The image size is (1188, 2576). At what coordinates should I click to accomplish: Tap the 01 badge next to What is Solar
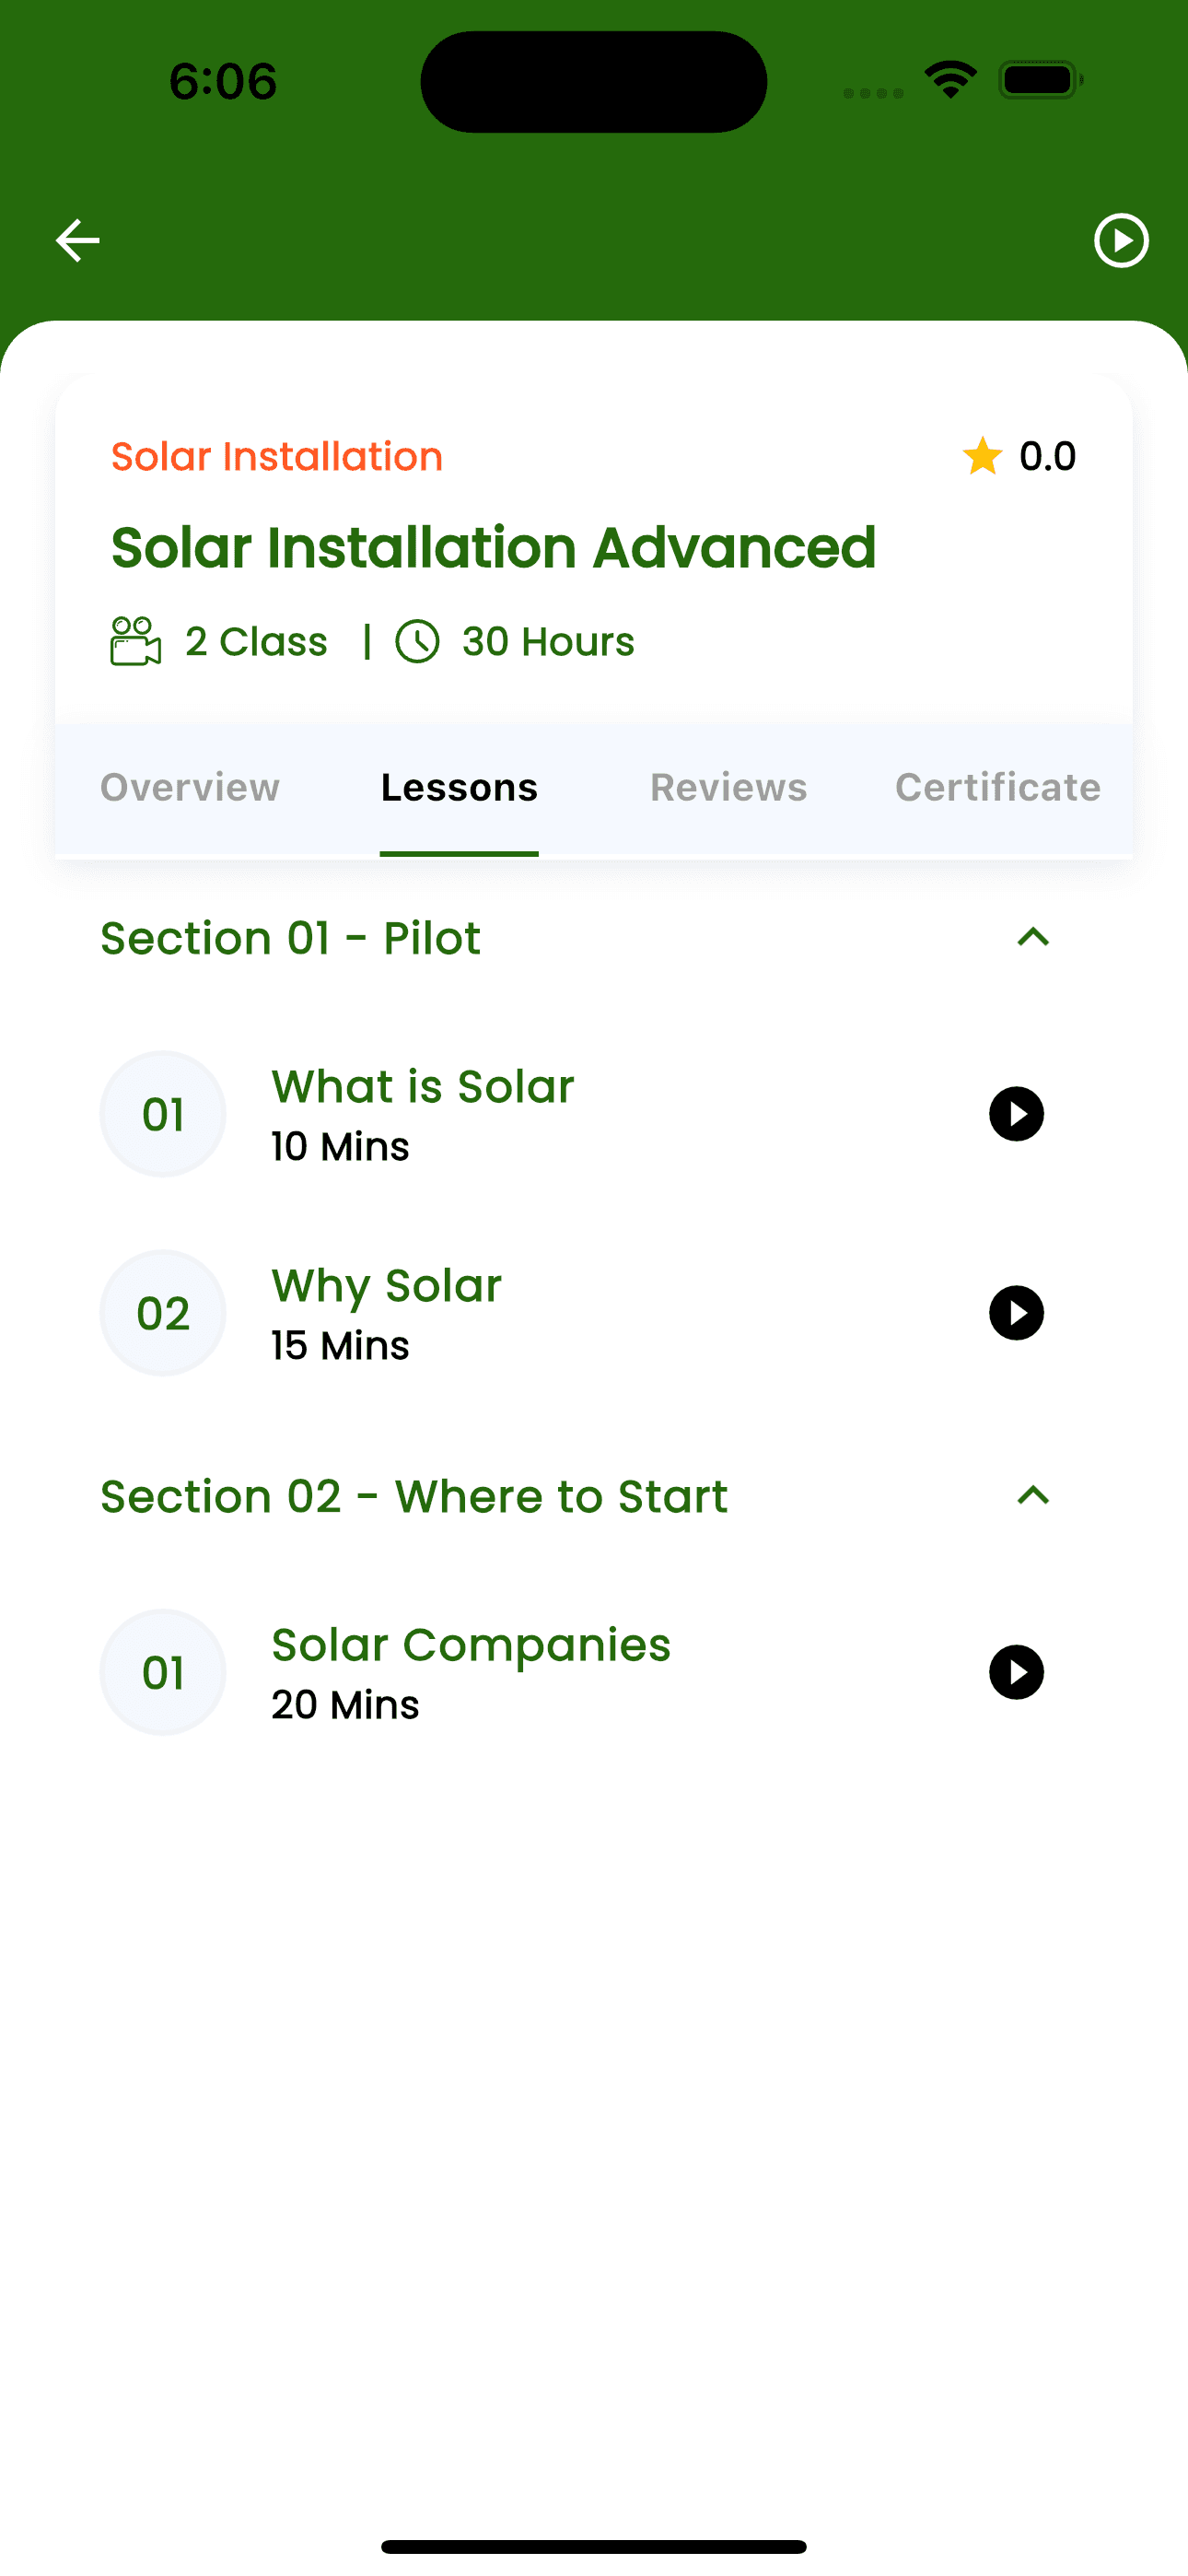click(163, 1113)
